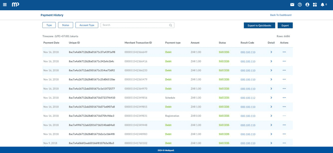
Task: Focus the Search input field
Action: pos(135,25)
